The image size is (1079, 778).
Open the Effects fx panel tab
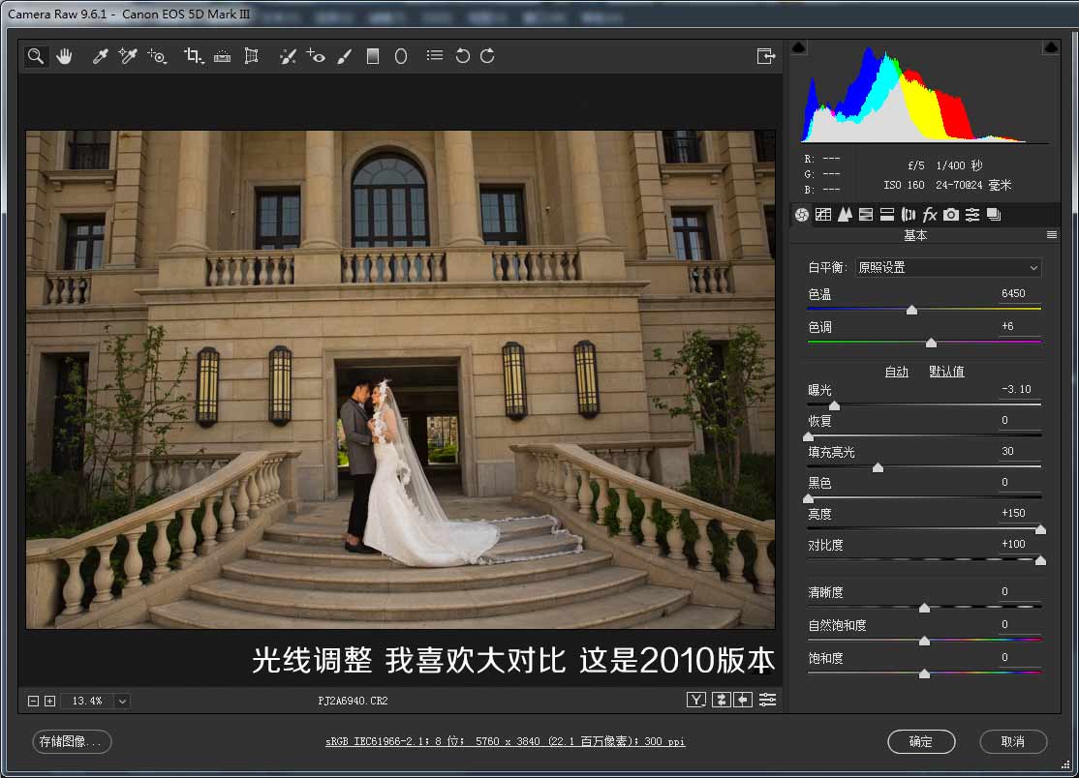[928, 215]
